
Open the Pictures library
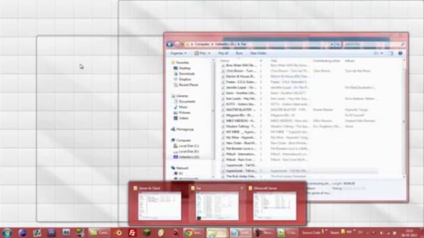[x=184, y=112]
